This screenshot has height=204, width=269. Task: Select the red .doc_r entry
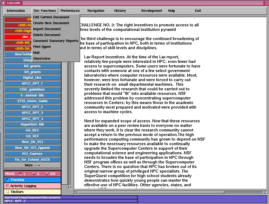(18, 37)
